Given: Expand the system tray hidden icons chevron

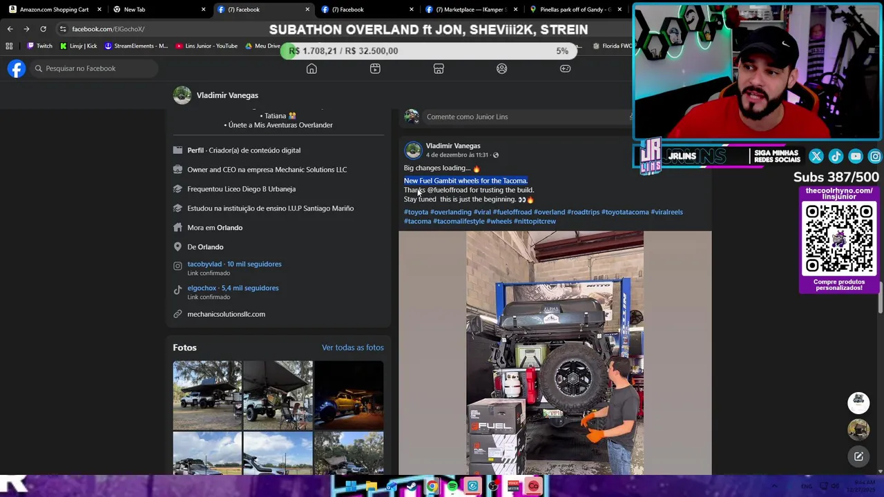Looking at the screenshot, I should coord(774,487).
